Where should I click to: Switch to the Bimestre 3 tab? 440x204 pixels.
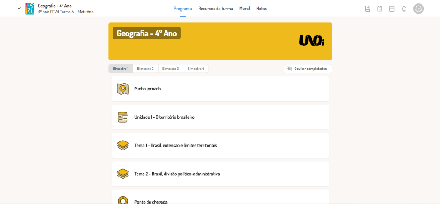pyautogui.click(x=171, y=69)
